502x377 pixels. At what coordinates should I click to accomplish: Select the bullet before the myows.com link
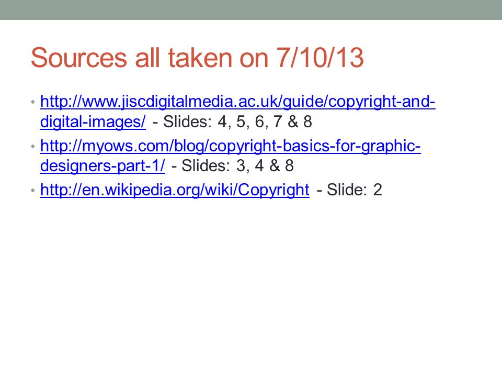coord(33,147)
